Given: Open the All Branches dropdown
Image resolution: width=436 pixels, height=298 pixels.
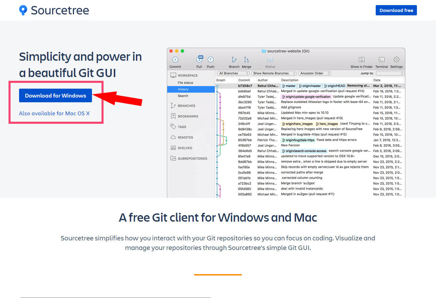Looking at the screenshot, I should pyautogui.click(x=234, y=73).
